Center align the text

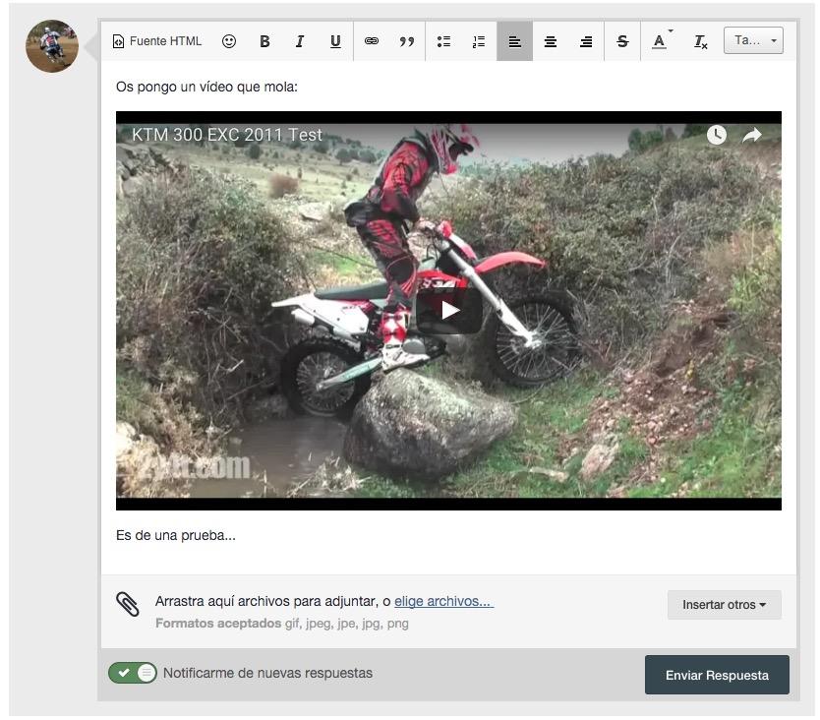(x=551, y=41)
